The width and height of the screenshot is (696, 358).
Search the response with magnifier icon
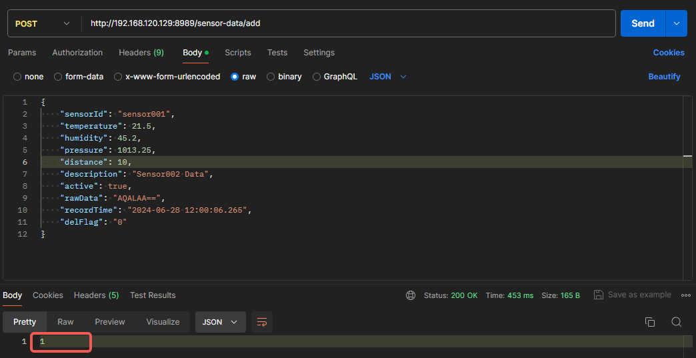click(x=676, y=322)
